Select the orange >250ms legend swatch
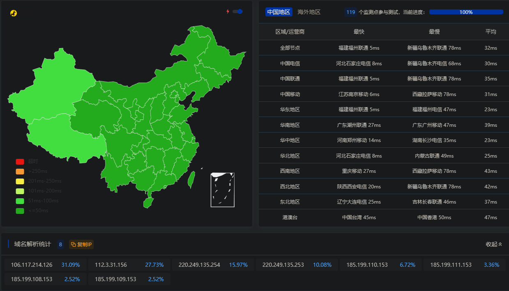The height and width of the screenshot is (291, 509). coord(19,171)
